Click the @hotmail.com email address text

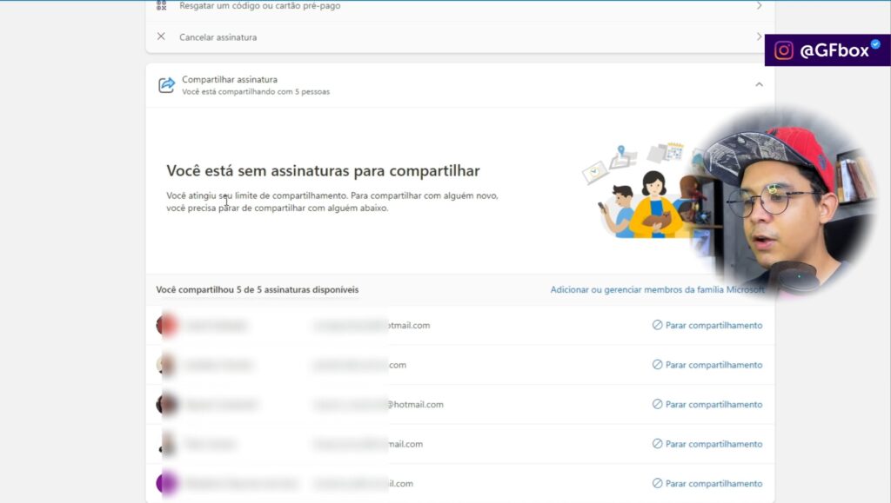378,404
